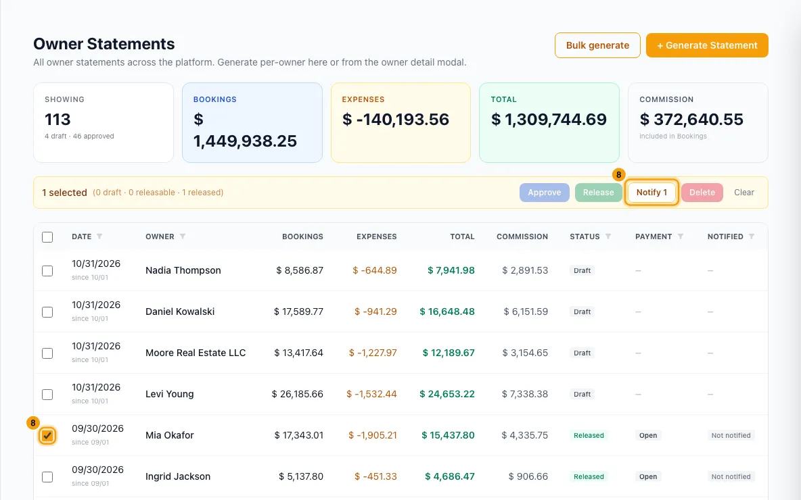Click Nadia Thompson's Draft status badge
The height and width of the screenshot is (500, 801).
pos(582,270)
